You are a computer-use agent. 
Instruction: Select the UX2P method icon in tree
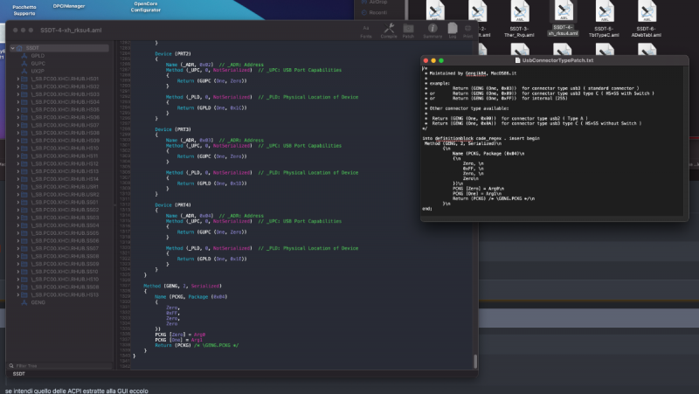(24, 71)
